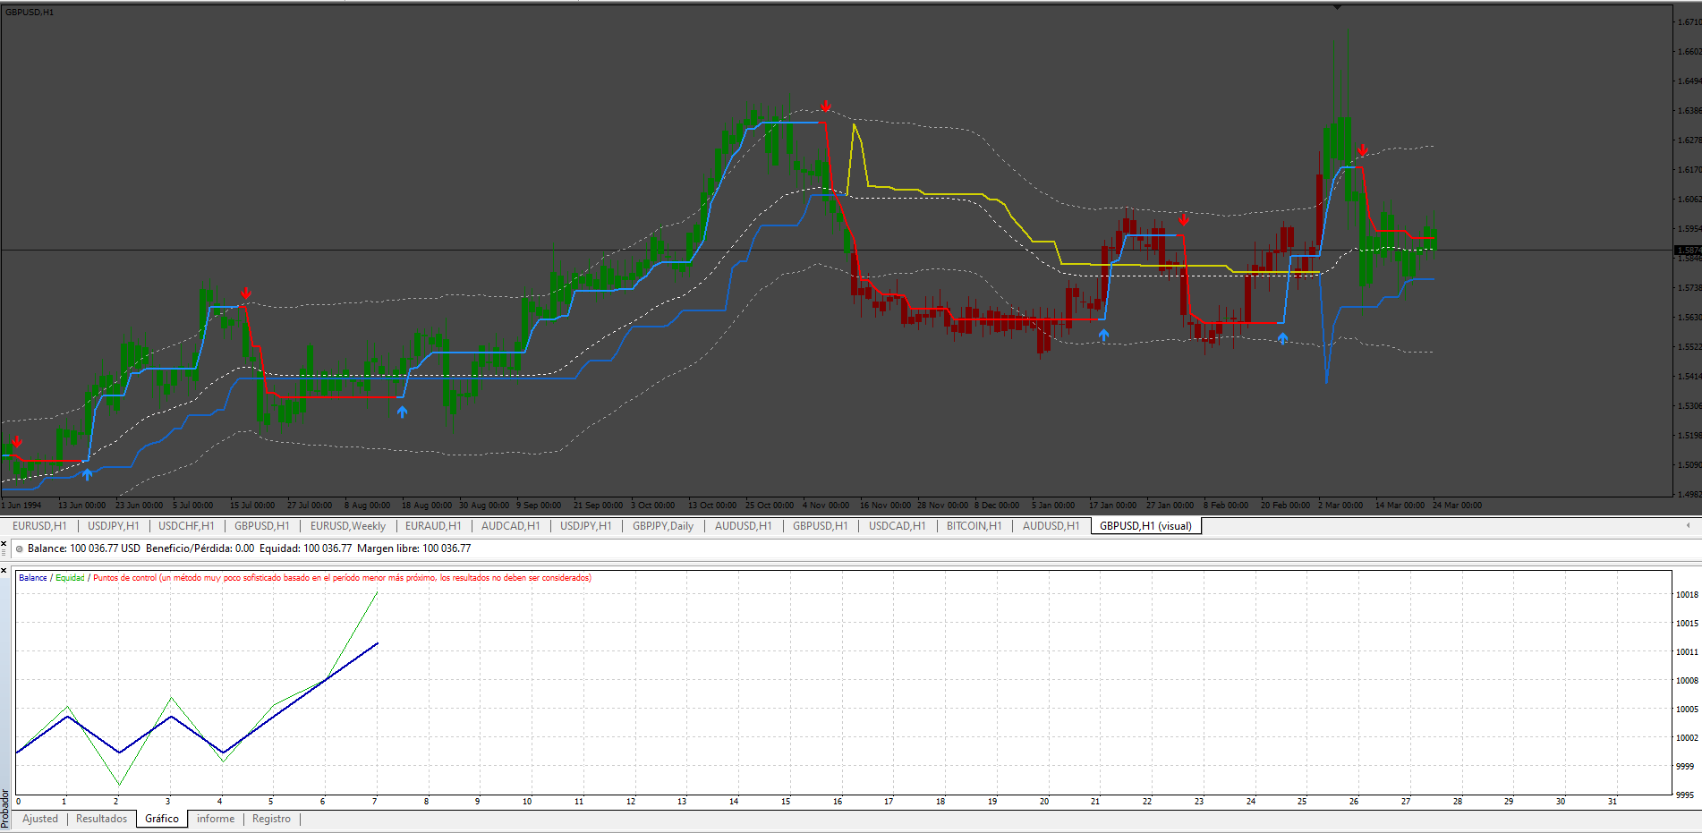Select the red sell arrow above 4 Nov peak

coord(825,106)
